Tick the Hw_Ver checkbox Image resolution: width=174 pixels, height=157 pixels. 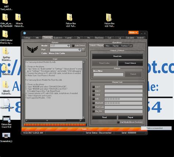click(94, 111)
